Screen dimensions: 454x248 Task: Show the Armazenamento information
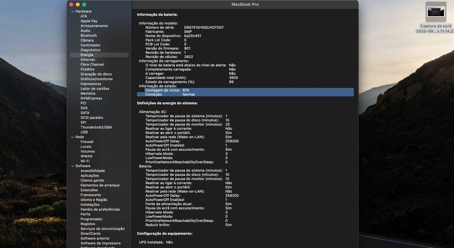(94, 26)
